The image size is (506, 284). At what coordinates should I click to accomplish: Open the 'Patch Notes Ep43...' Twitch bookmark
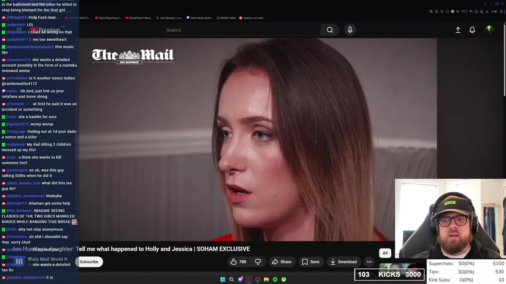pyautogui.click(x=200, y=18)
